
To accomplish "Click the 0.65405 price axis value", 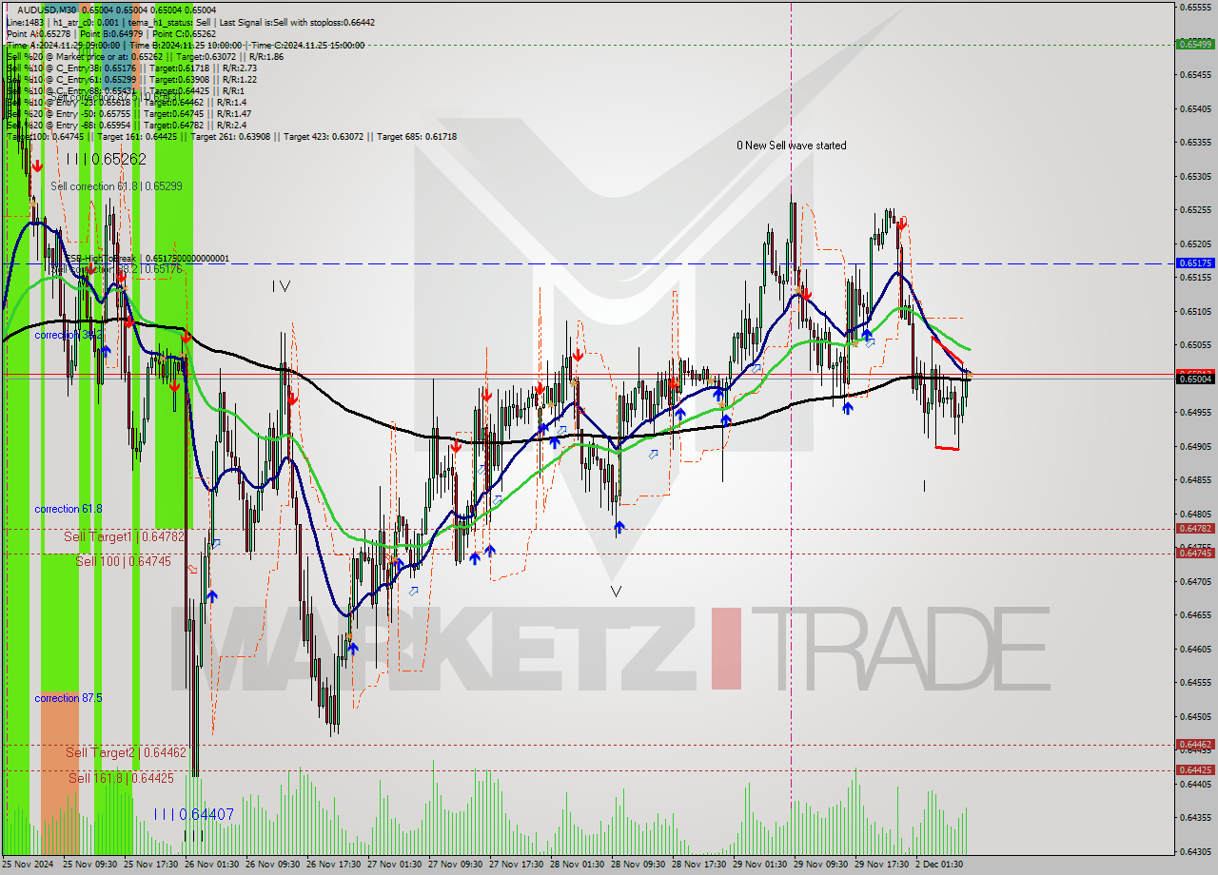I will point(1195,108).
